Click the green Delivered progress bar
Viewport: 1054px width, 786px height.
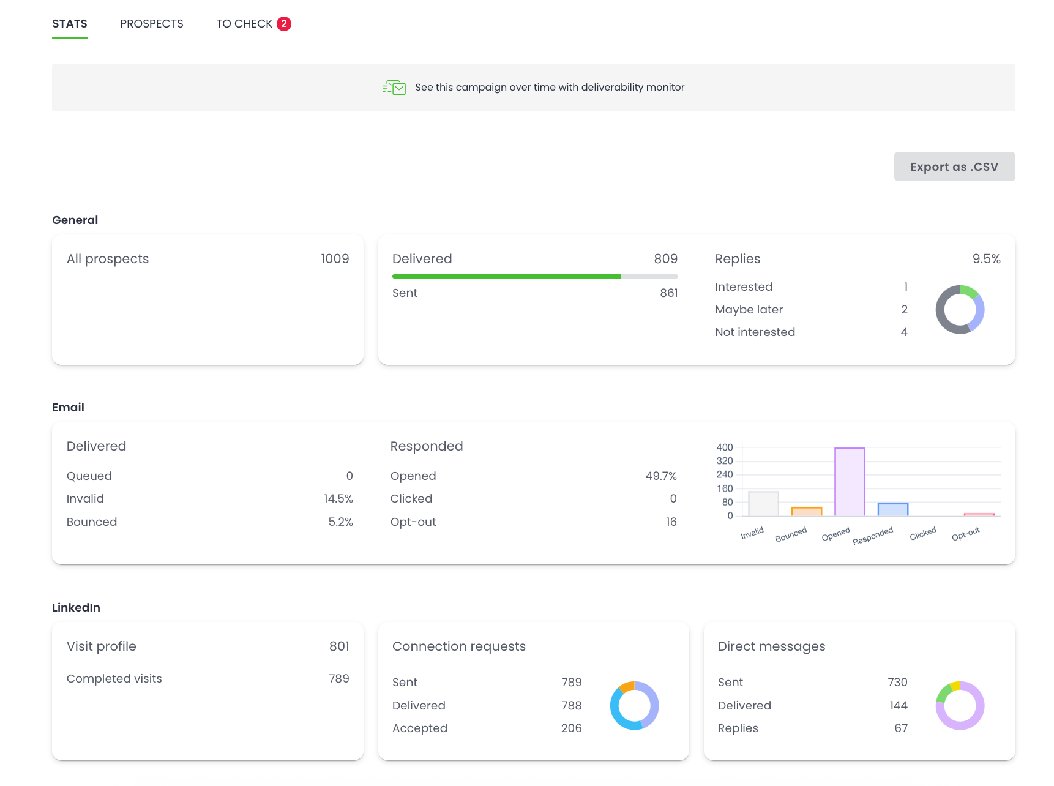point(507,277)
